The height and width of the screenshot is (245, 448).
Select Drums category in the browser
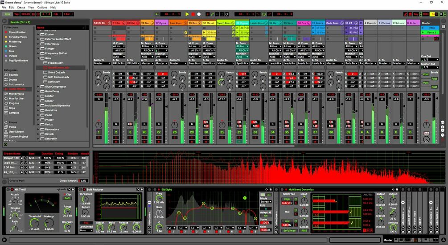13,80
